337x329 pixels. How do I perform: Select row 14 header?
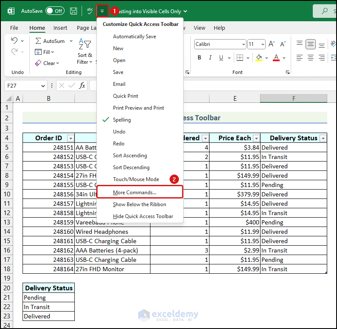[7, 232]
